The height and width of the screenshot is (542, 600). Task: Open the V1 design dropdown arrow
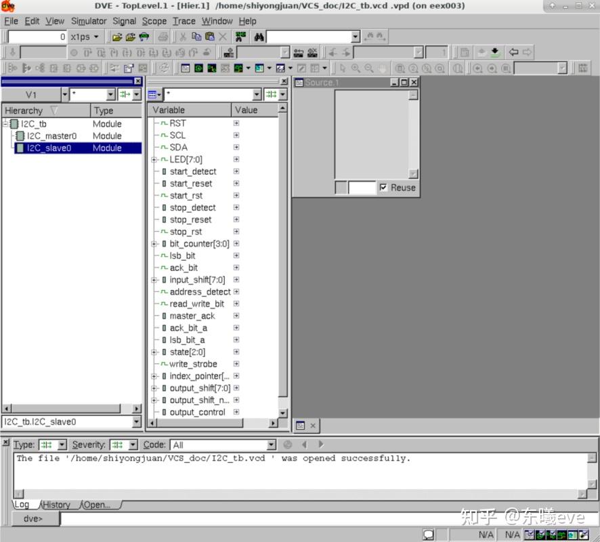click(x=64, y=94)
